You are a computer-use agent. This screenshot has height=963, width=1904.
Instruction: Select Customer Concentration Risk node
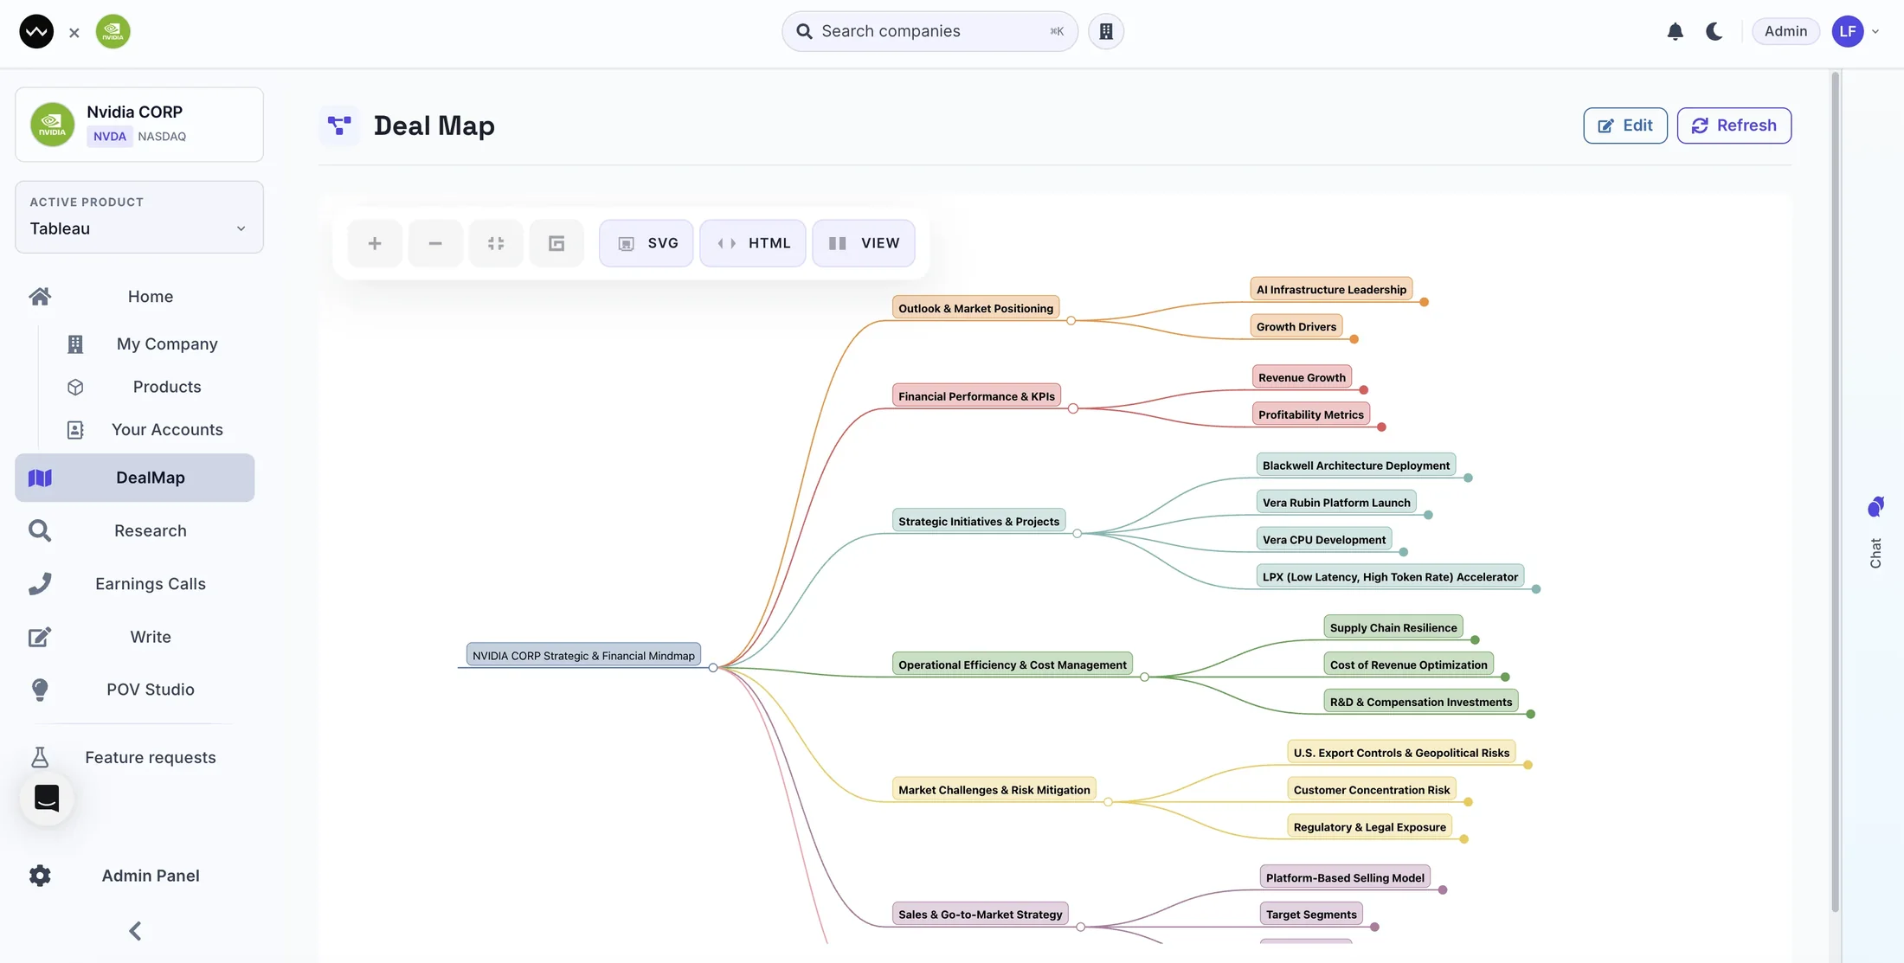pos(1371,790)
